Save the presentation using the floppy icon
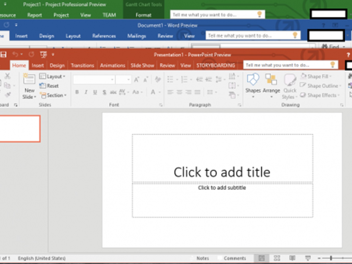Viewport: 352px width, 264px height. [3, 54]
